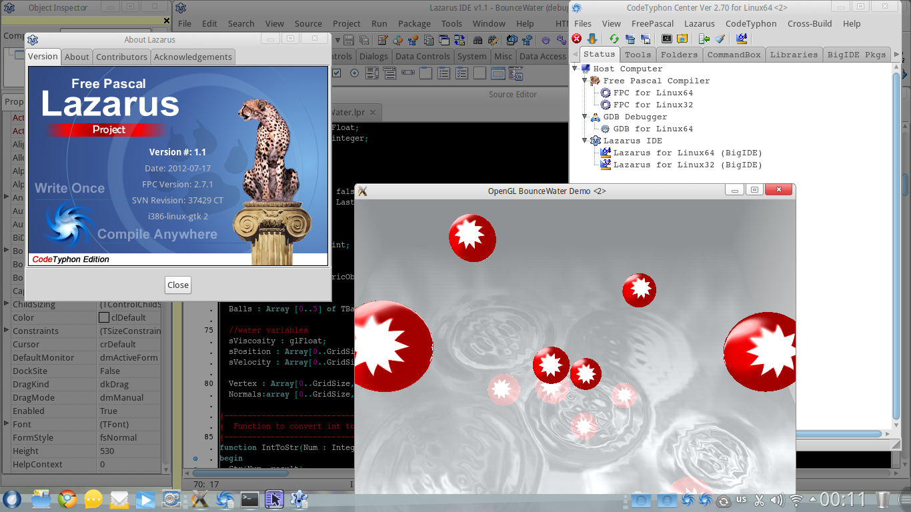
Task: Collapse Host Computer tree node
Action: pyautogui.click(x=575, y=68)
